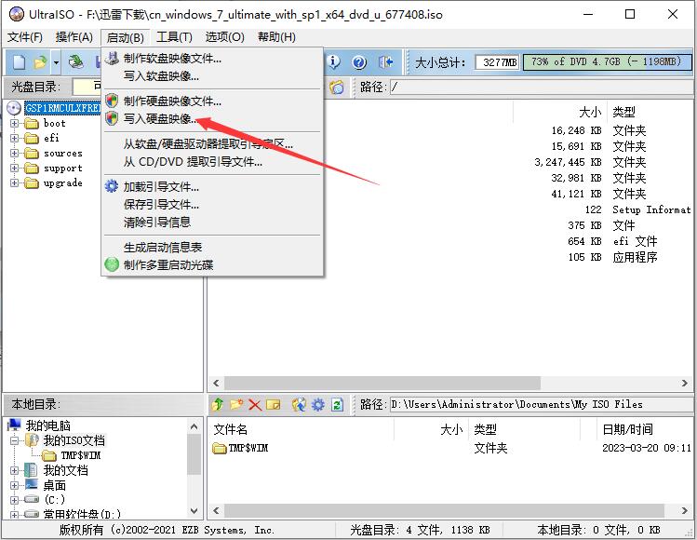Click the Open file toolbar icon

pos(40,61)
